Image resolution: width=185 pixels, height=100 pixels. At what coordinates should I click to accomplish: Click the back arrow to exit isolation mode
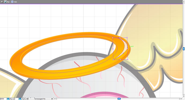2,2
